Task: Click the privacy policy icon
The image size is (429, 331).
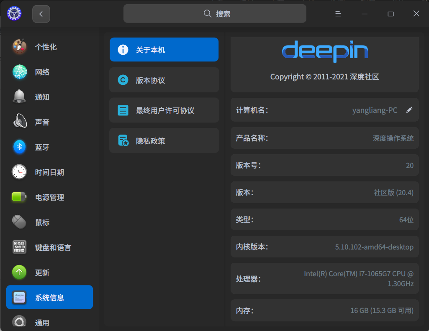Action: click(123, 140)
